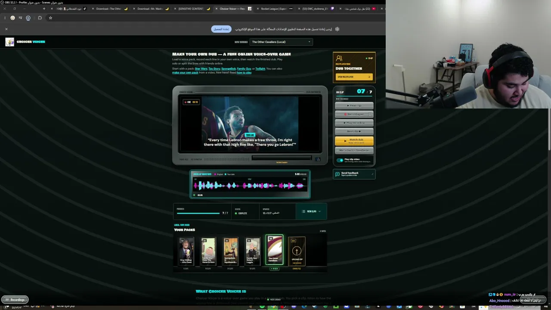Follow the 'Twilight' pack link

coord(260,69)
